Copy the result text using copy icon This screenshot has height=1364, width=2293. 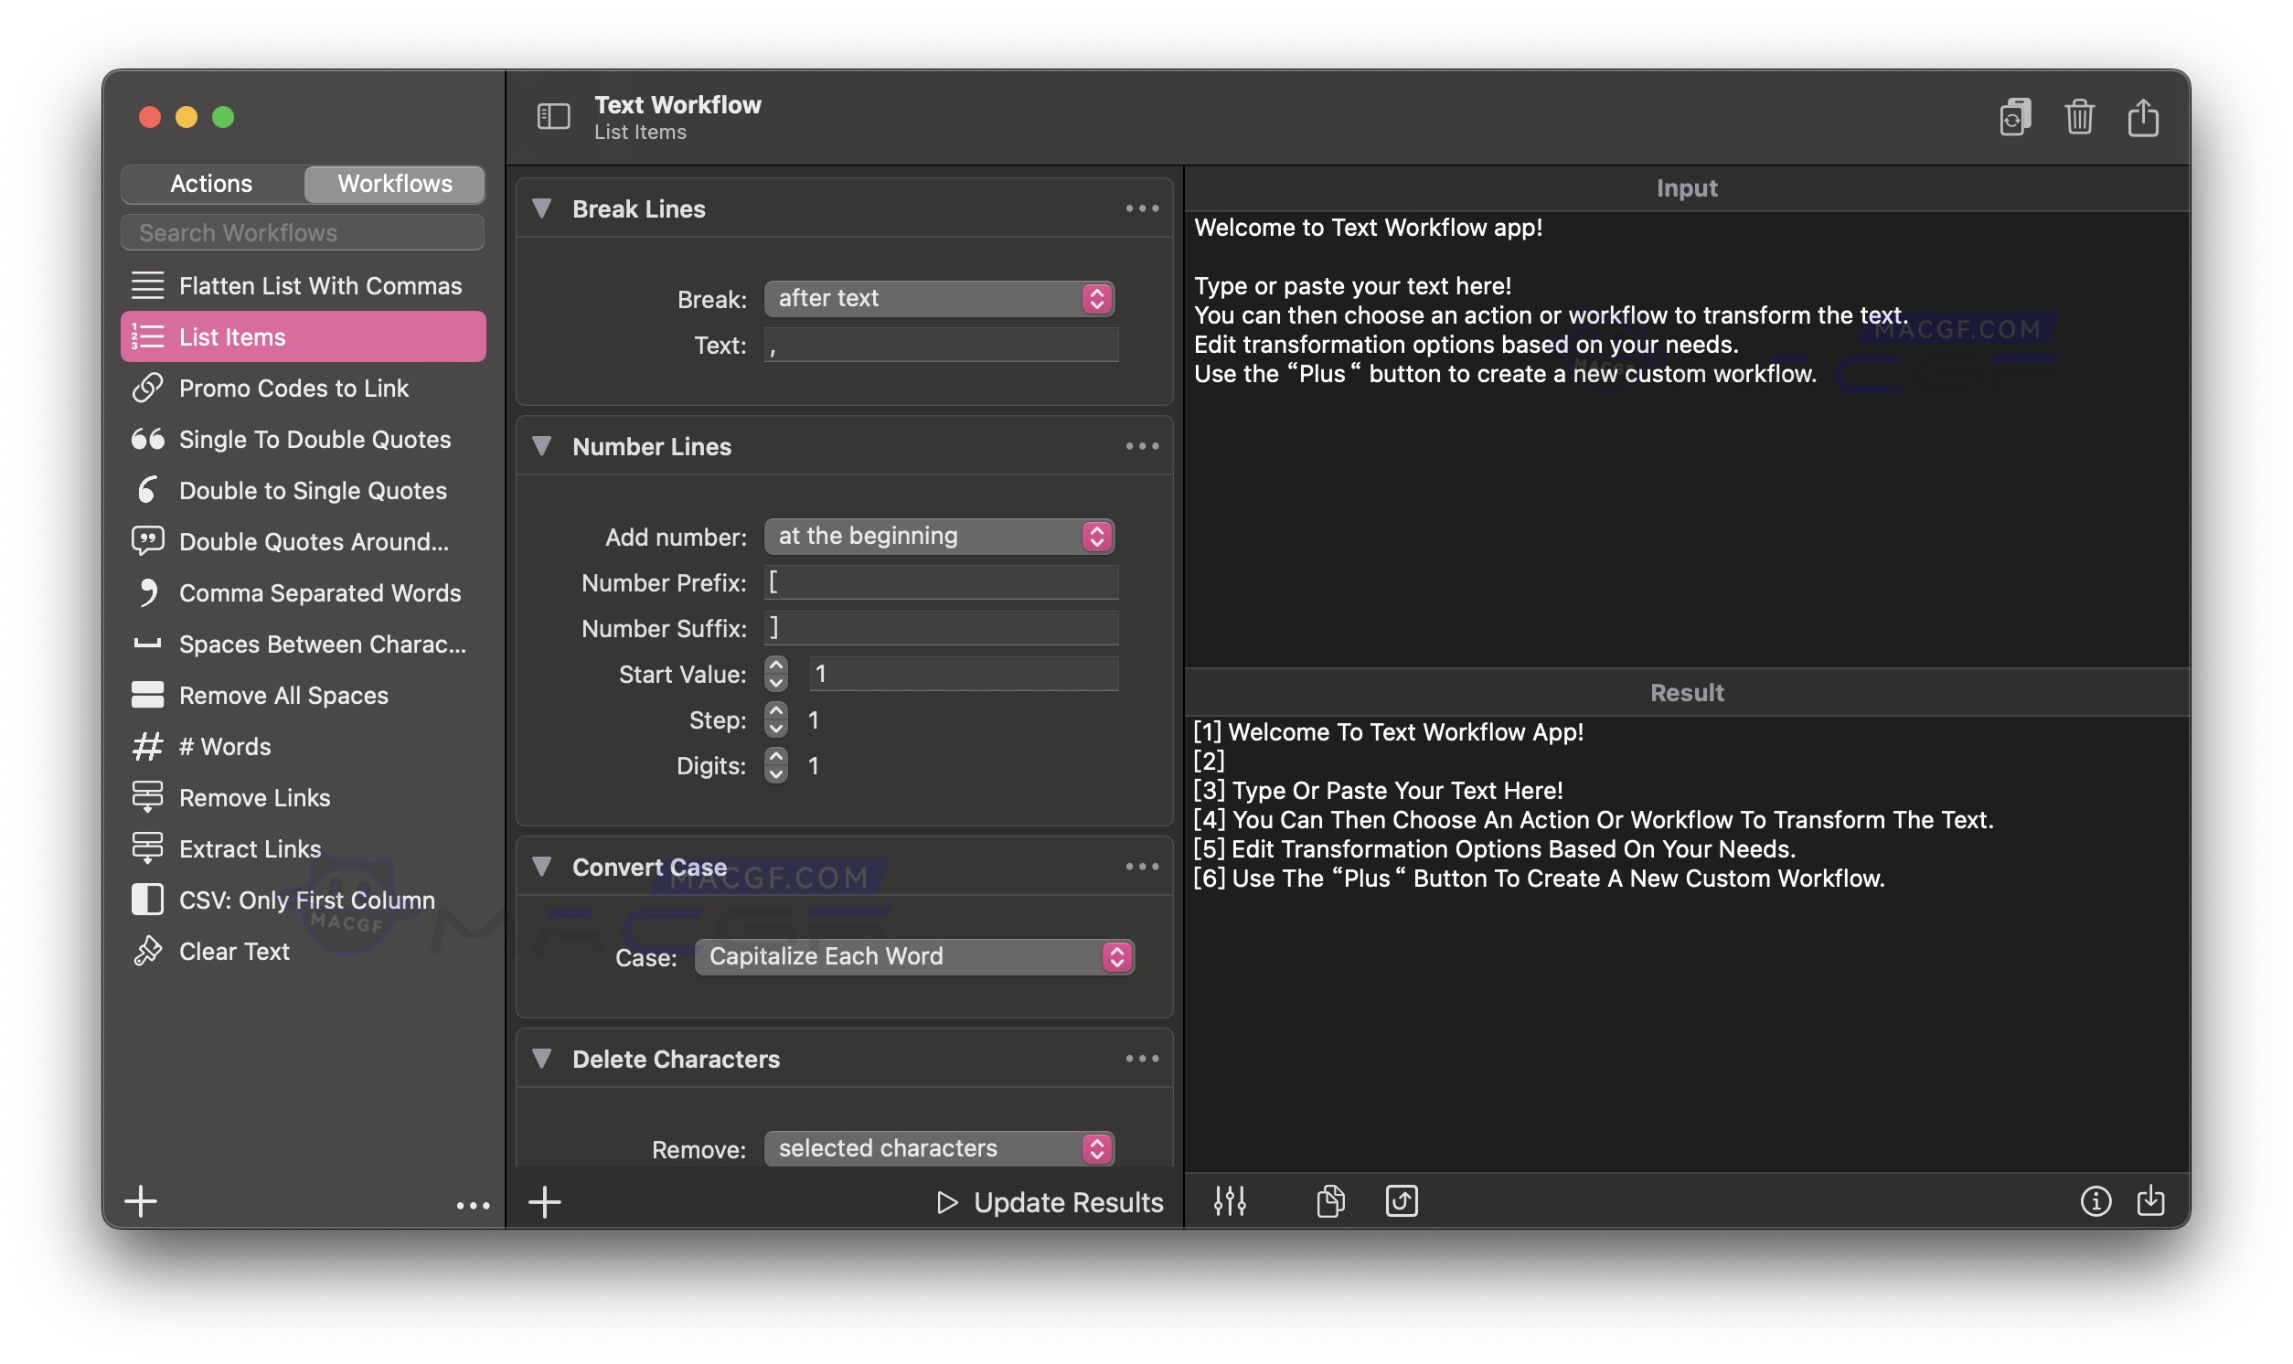(x=1330, y=1200)
